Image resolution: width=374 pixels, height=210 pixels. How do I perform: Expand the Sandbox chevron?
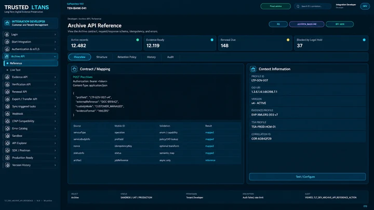click(x=55, y=136)
